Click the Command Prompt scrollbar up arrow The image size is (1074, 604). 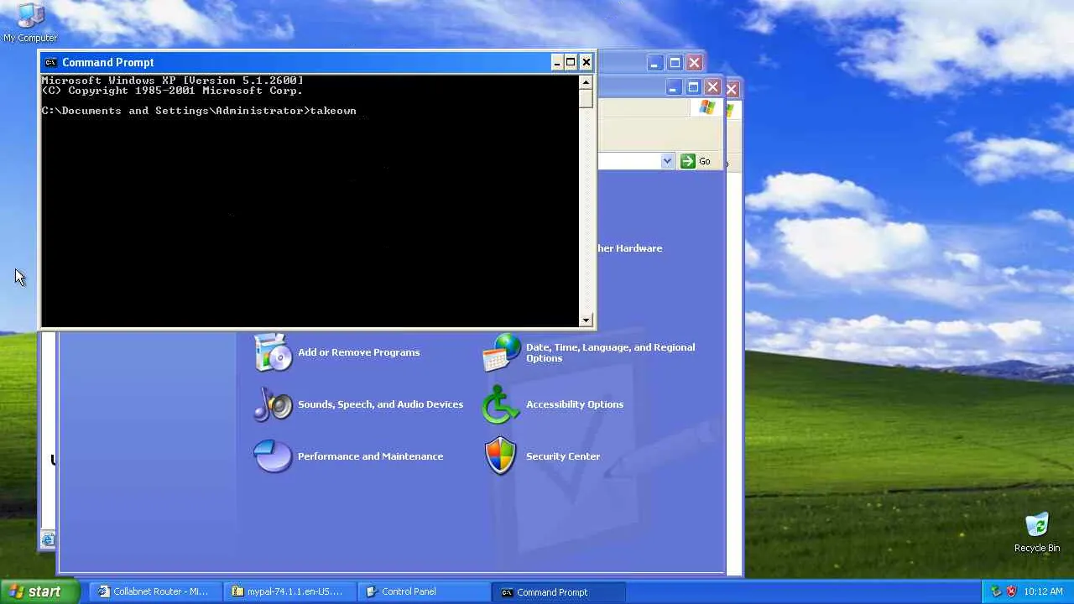pos(586,82)
